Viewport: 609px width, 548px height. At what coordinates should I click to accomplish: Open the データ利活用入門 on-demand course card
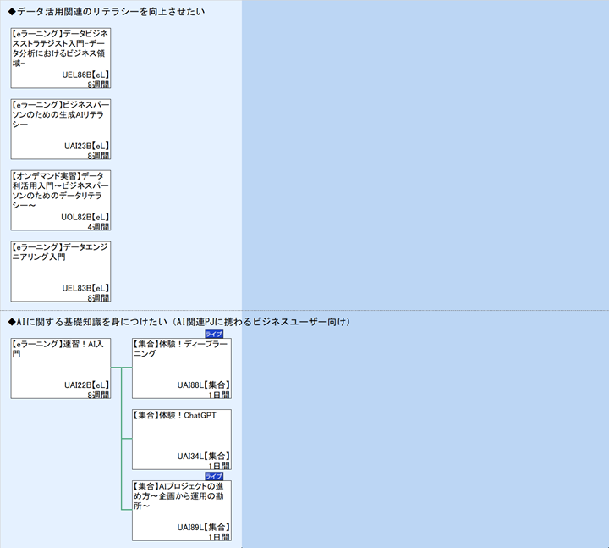61,200
